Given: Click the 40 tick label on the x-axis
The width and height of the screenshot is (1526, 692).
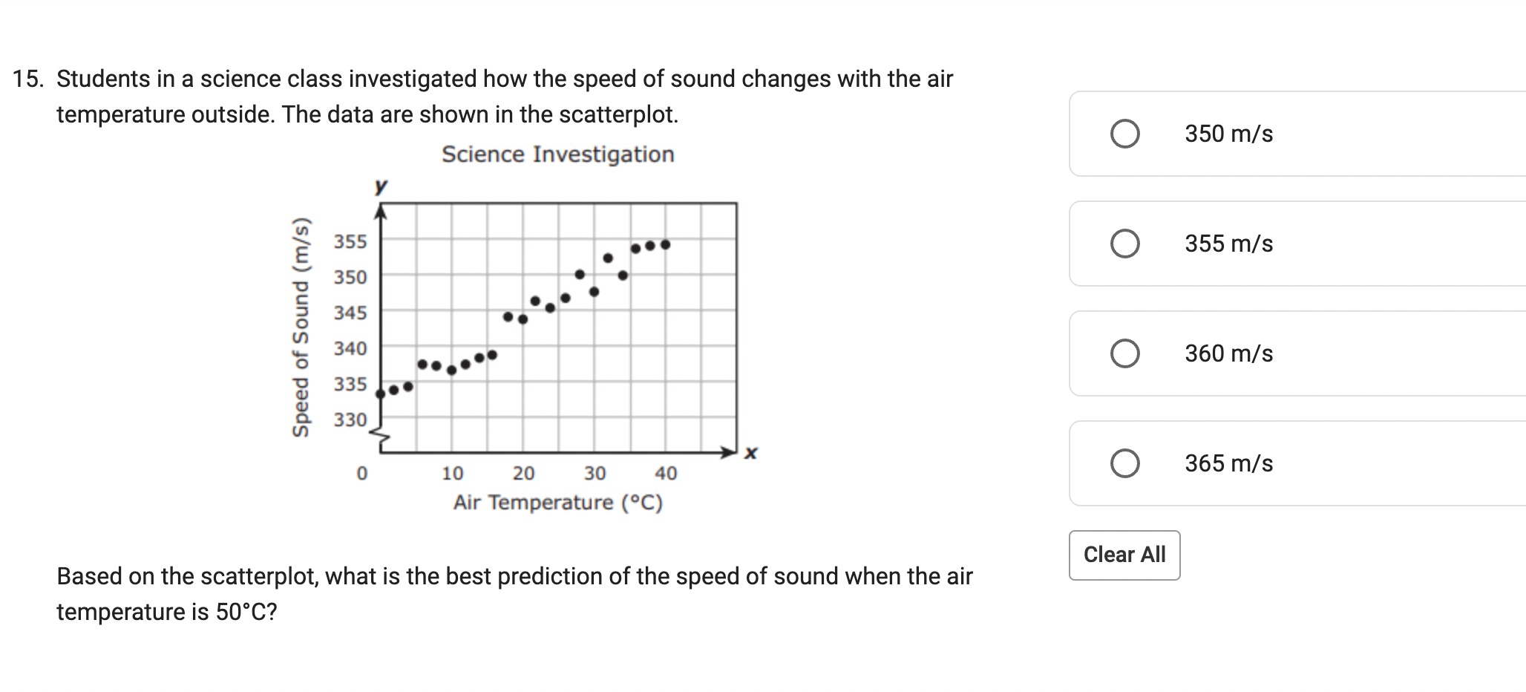Looking at the screenshot, I should [x=666, y=473].
